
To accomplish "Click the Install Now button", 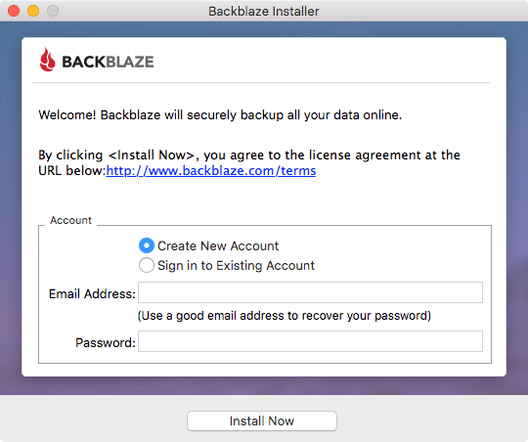I will [x=262, y=420].
